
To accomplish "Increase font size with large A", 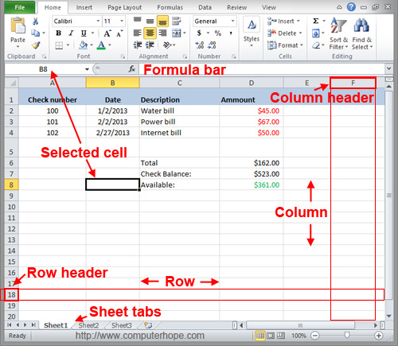I will click(x=107, y=33).
